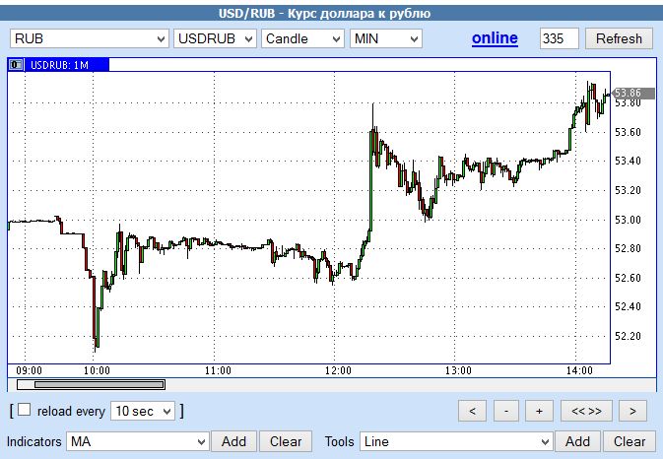The image size is (663, 459).
Task: Click the 335 input field
Action: [x=559, y=38]
